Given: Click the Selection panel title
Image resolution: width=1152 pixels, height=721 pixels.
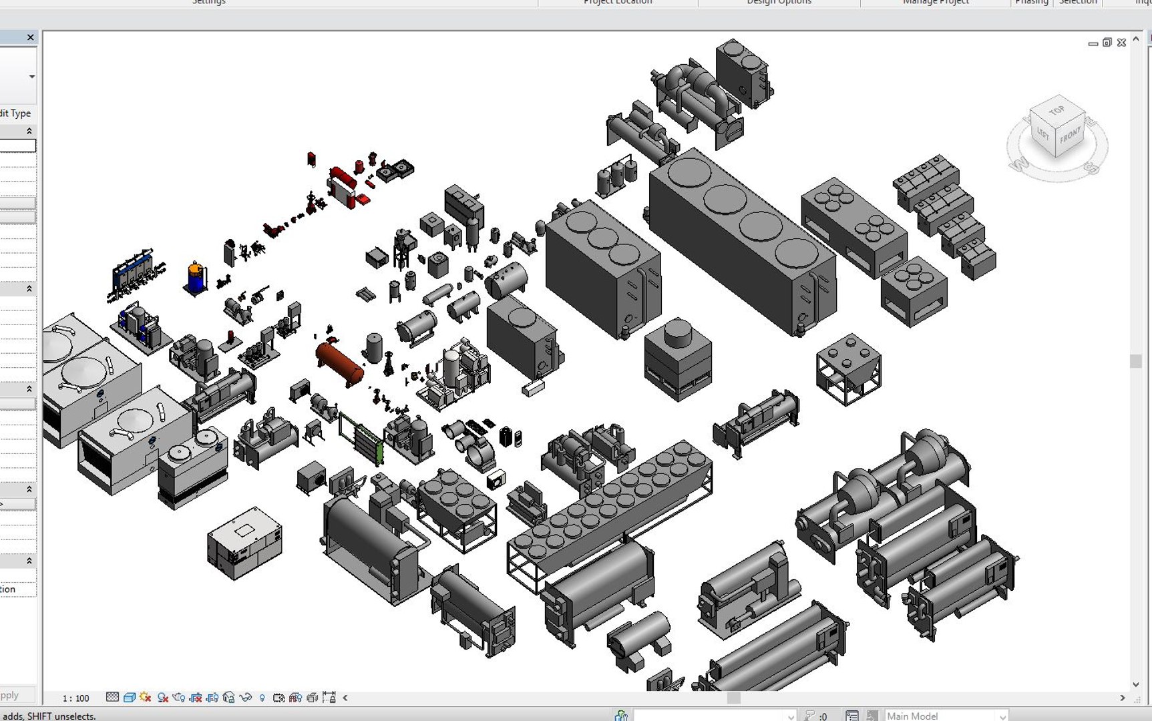Looking at the screenshot, I should click(1078, 2).
